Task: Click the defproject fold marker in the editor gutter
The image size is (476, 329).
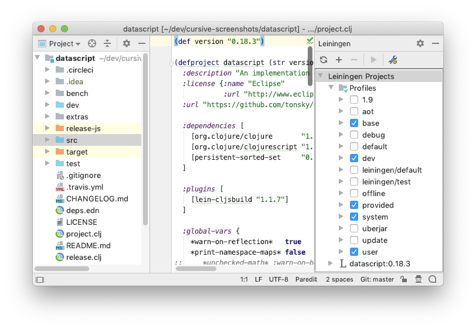Action: point(171,63)
